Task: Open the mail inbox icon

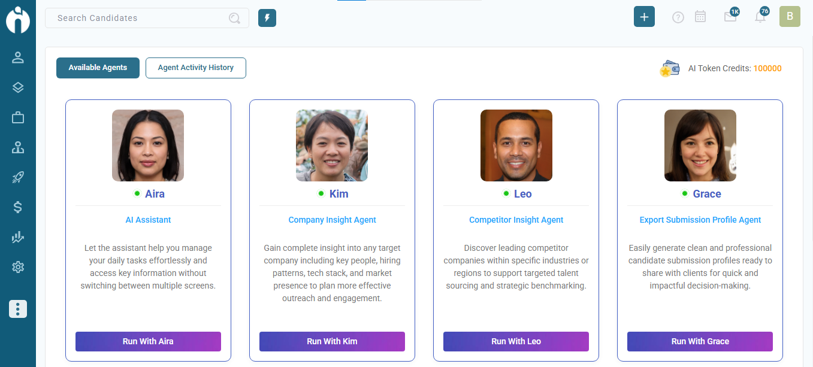Action: [x=730, y=17]
